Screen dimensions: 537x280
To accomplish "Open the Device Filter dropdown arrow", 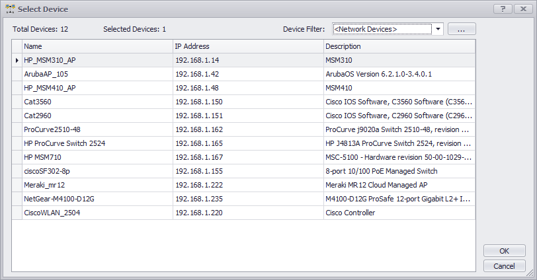I will [x=438, y=29].
